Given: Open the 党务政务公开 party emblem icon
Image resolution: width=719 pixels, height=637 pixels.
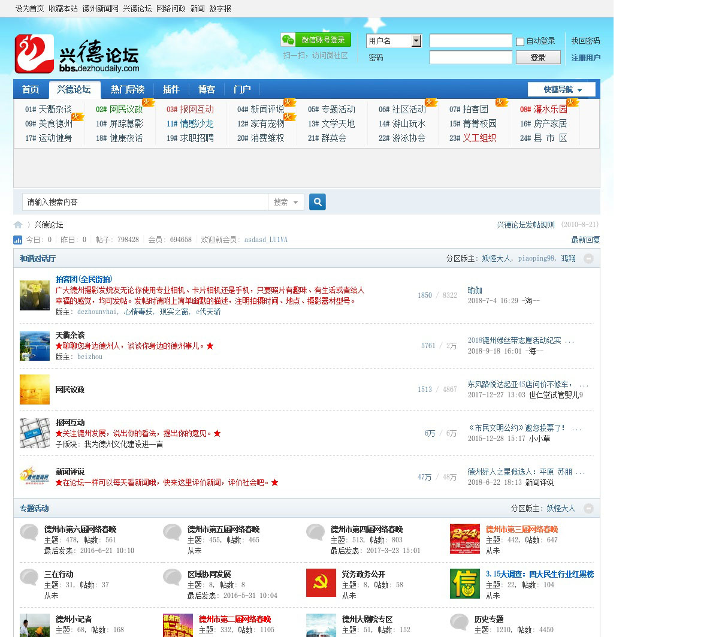Looking at the screenshot, I should click(321, 584).
